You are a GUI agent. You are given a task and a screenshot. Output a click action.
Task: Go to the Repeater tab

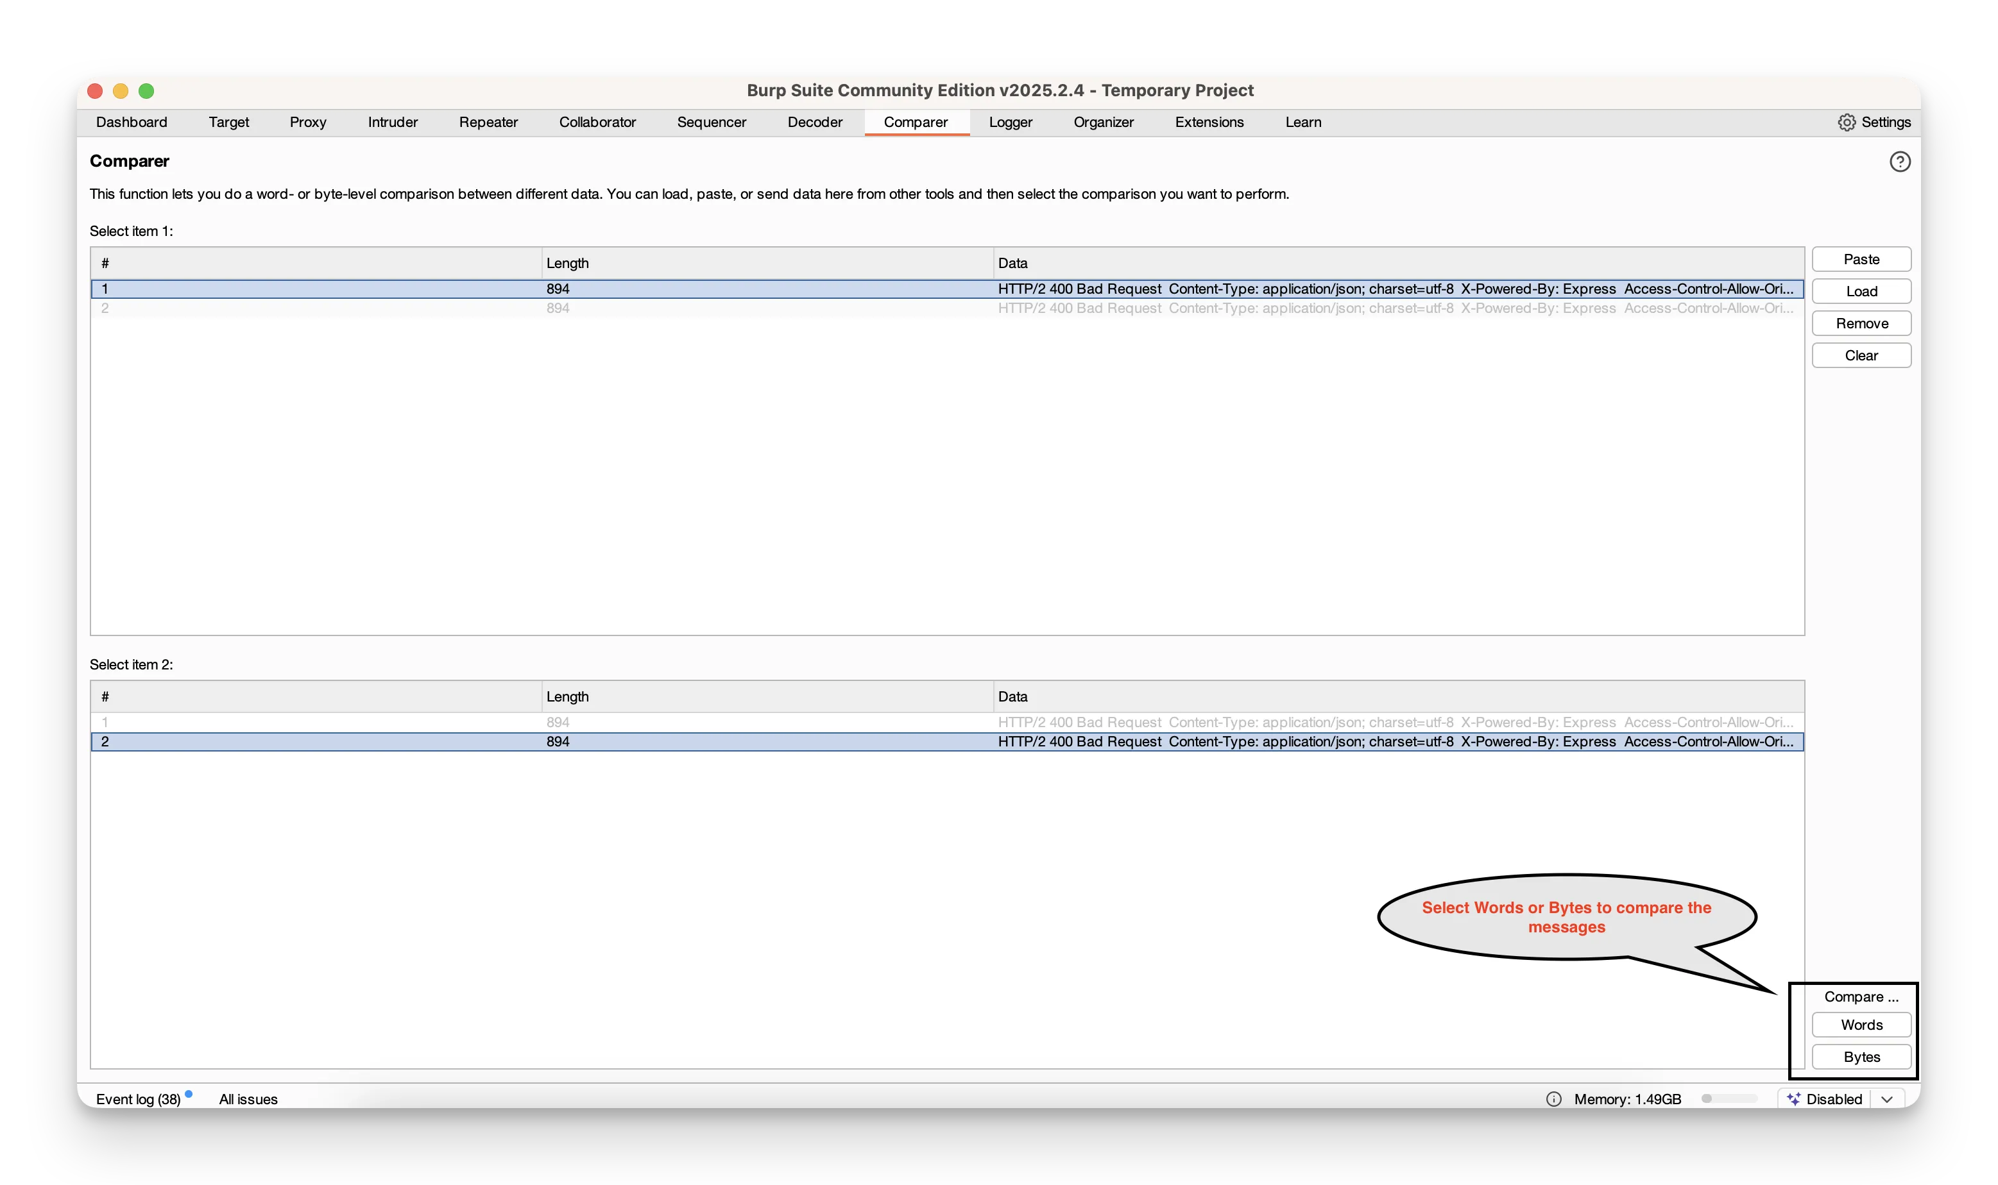click(x=488, y=122)
